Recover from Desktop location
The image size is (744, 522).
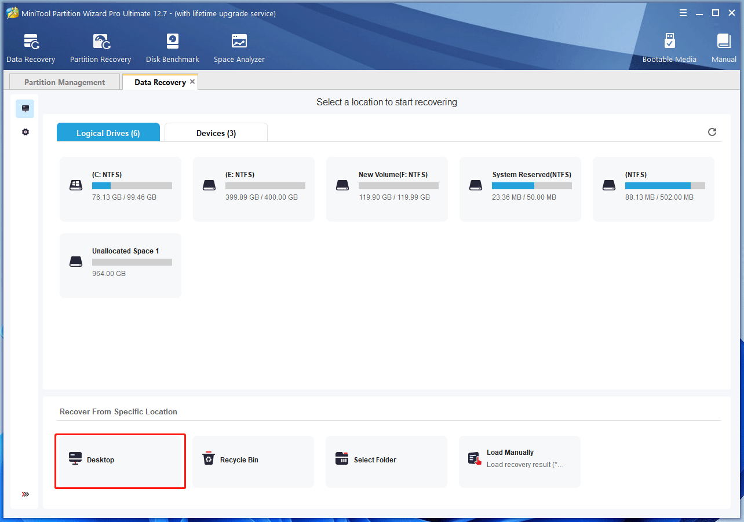pos(120,461)
